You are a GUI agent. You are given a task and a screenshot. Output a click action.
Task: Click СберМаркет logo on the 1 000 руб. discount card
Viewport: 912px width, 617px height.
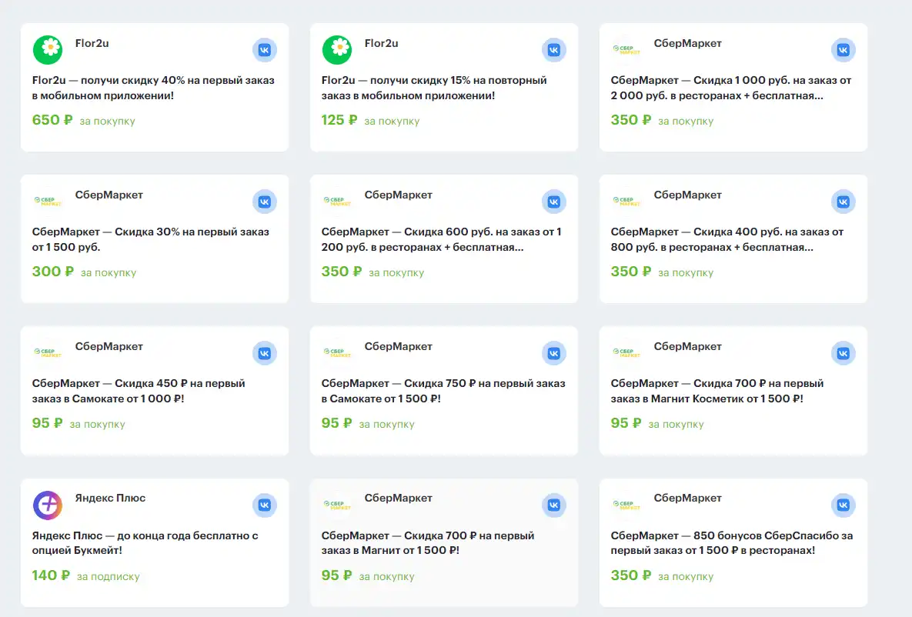626,50
